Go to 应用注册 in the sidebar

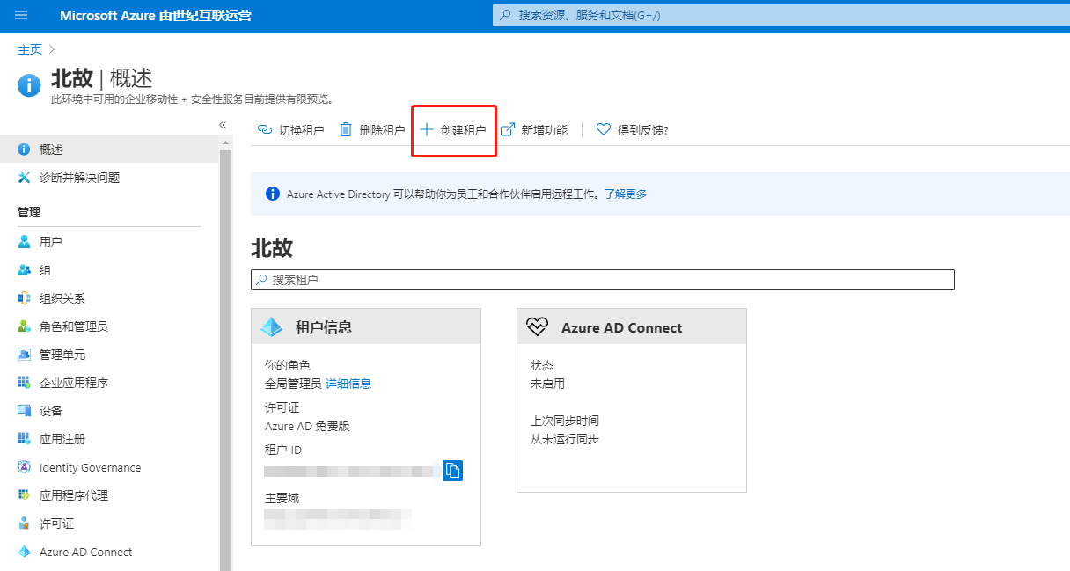62,439
